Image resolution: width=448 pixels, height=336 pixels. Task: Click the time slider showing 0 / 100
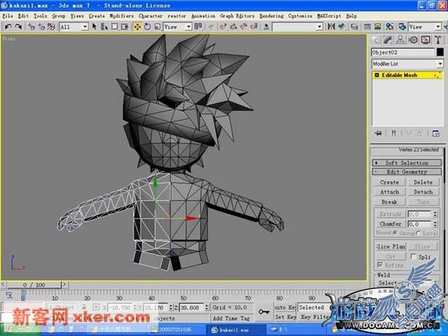[34, 284]
